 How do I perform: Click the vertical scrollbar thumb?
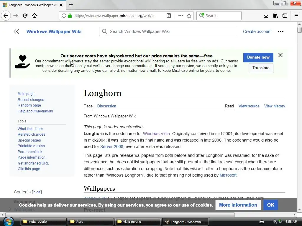point(299,30)
